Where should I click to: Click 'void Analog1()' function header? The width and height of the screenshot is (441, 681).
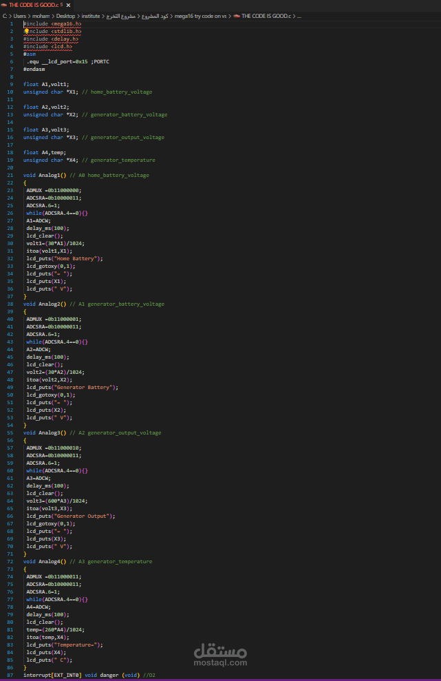point(45,176)
